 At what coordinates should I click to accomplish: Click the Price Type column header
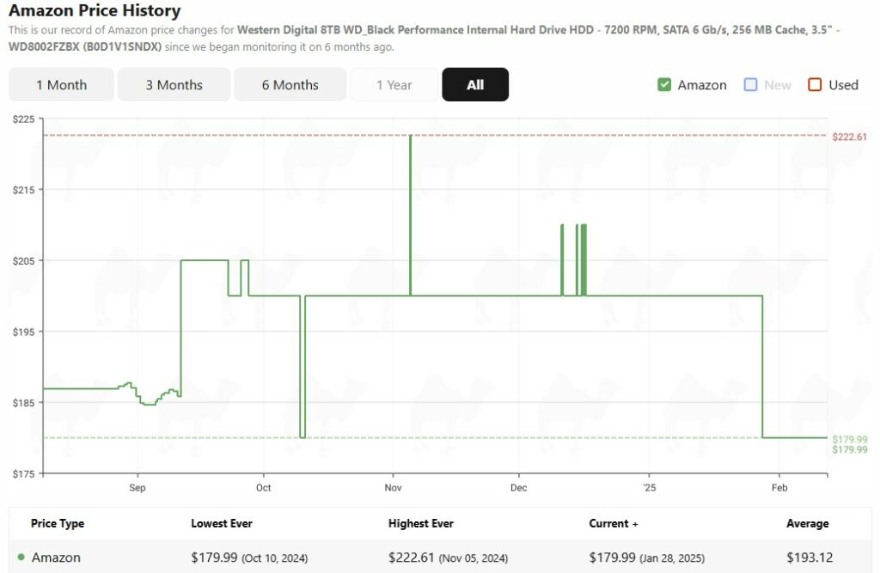(58, 523)
